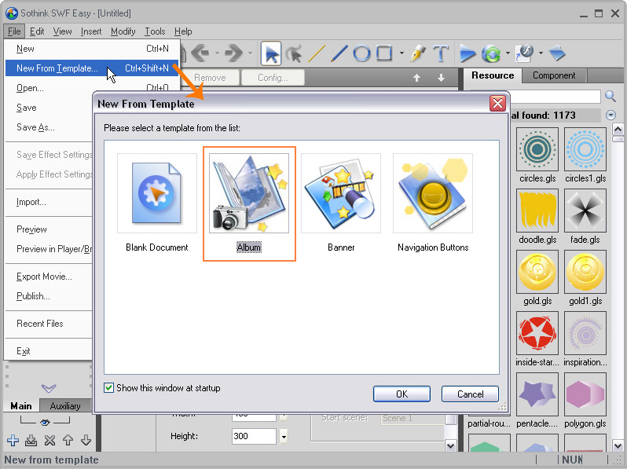The width and height of the screenshot is (627, 469).
Task: Click the Undo back arrow
Action: (x=200, y=53)
